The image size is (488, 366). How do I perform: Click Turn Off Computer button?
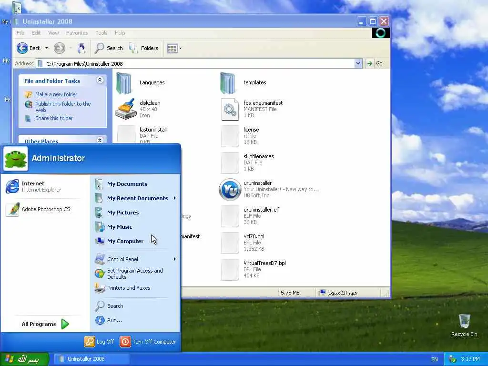click(148, 342)
